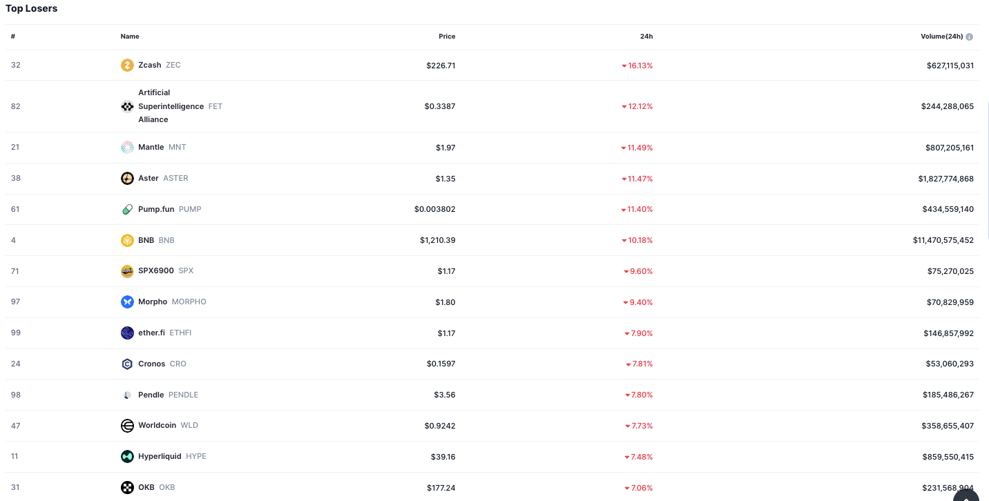Click the scroll-to-top arrow button
This screenshot has height=501, width=989.
coord(966,495)
